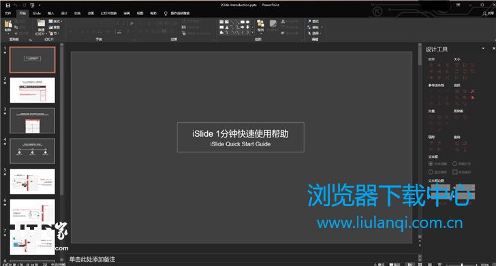Click the Start From Beginning slideshow icon

coord(32,5)
